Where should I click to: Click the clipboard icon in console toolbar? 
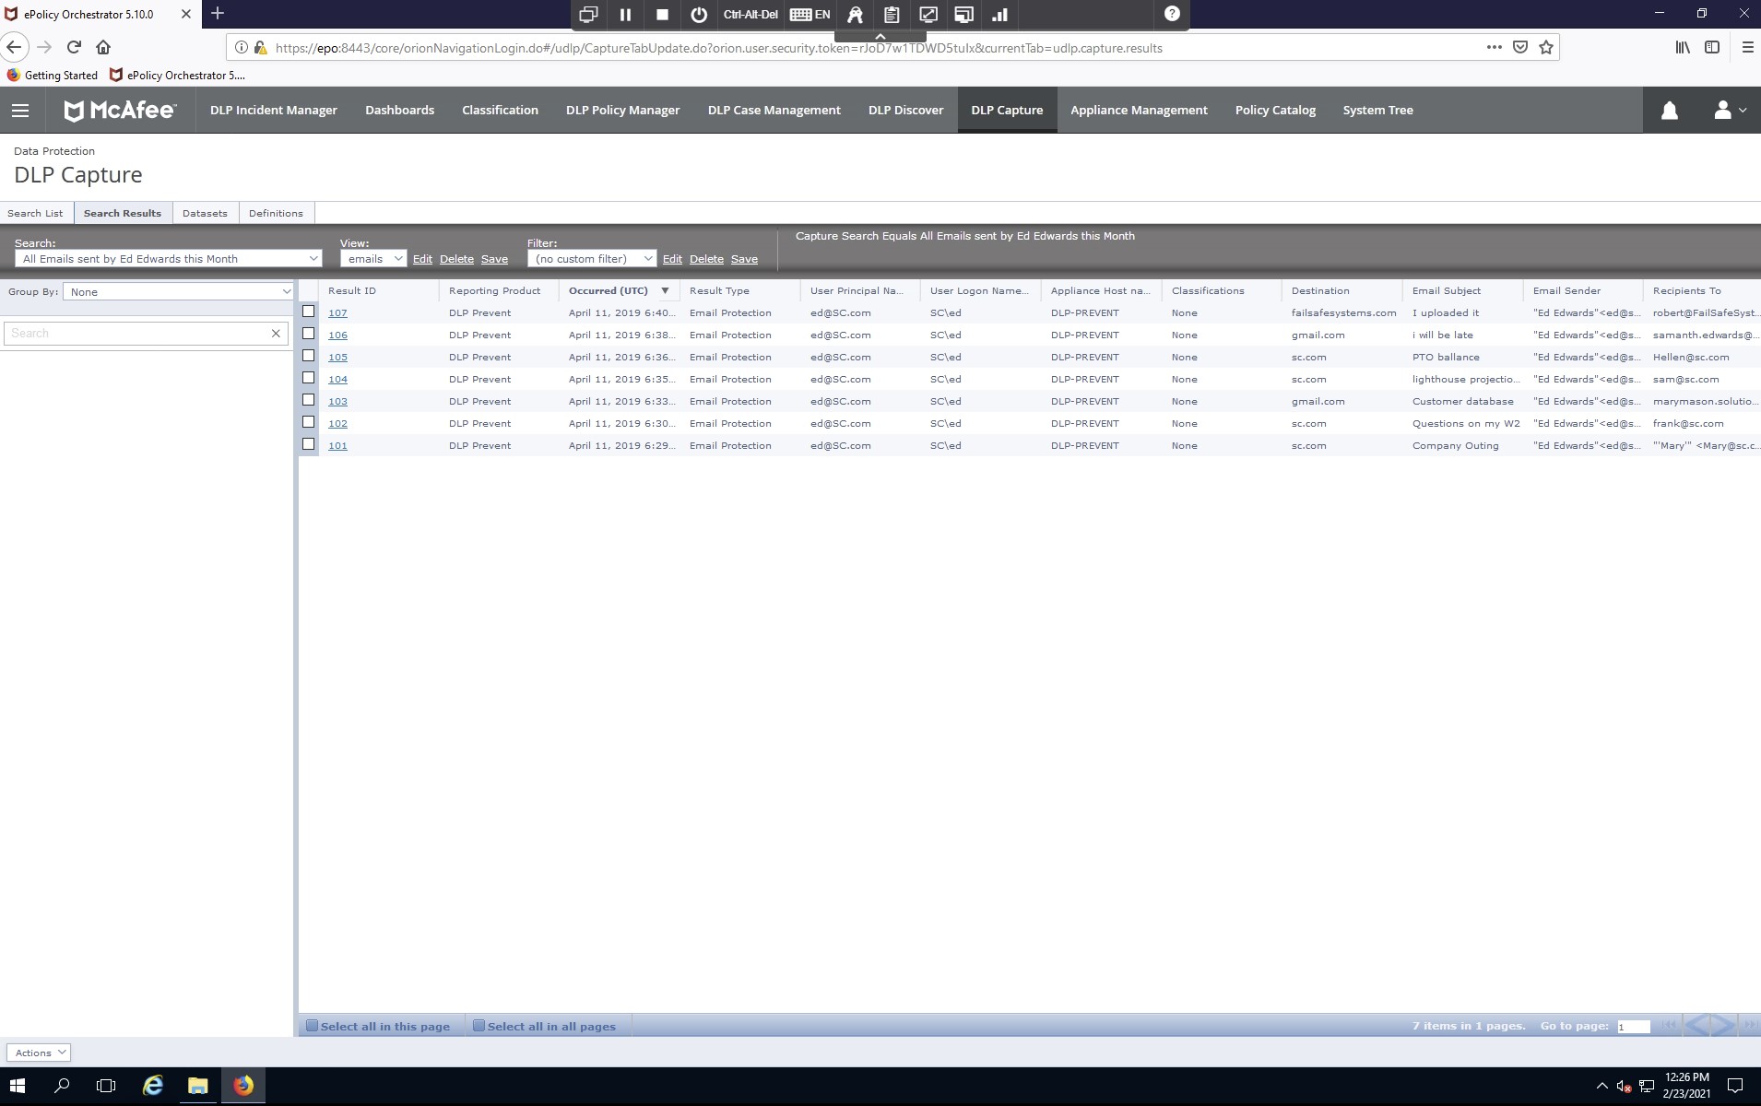[x=892, y=15]
